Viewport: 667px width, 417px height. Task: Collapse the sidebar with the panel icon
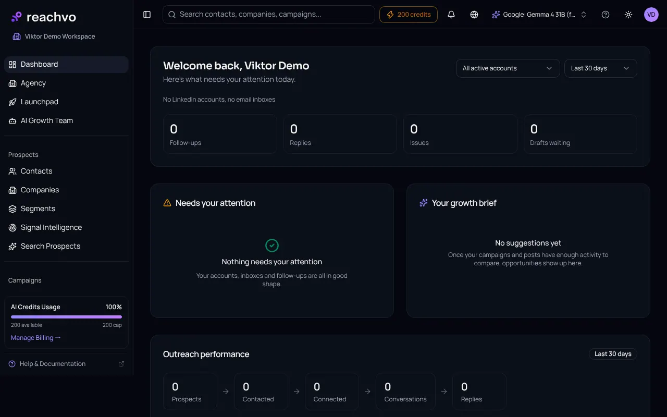click(x=147, y=15)
